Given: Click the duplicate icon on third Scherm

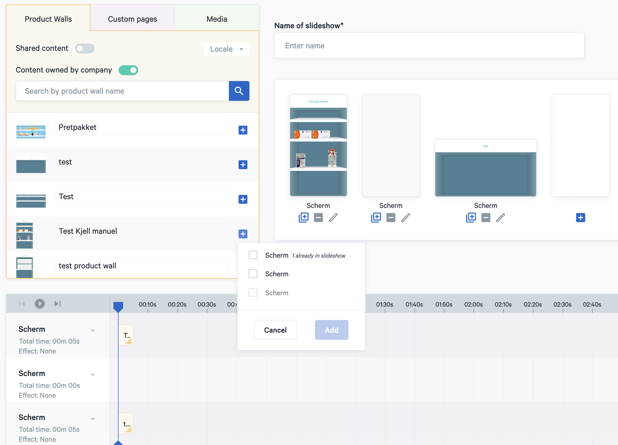Looking at the screenshot, I should coord(471,218).
